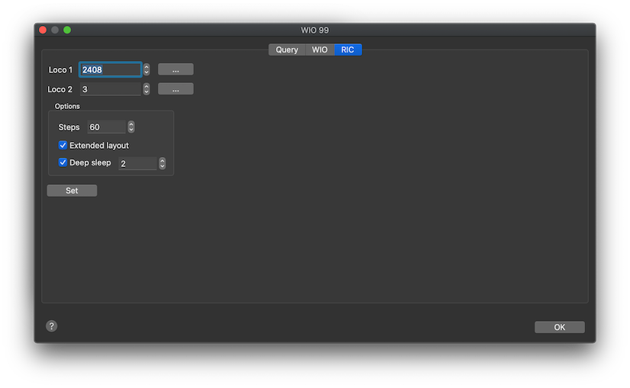
Task: Decrease Loco 1 value with down arrow
Action: click(x=146, y=72)
